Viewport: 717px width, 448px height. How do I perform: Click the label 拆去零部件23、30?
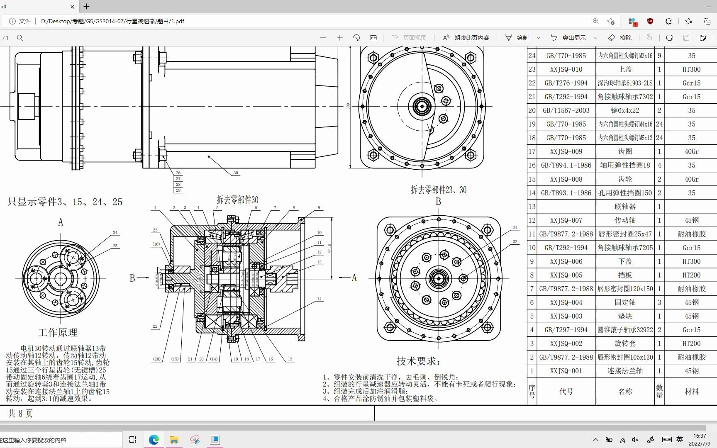[x=439, y=190]
